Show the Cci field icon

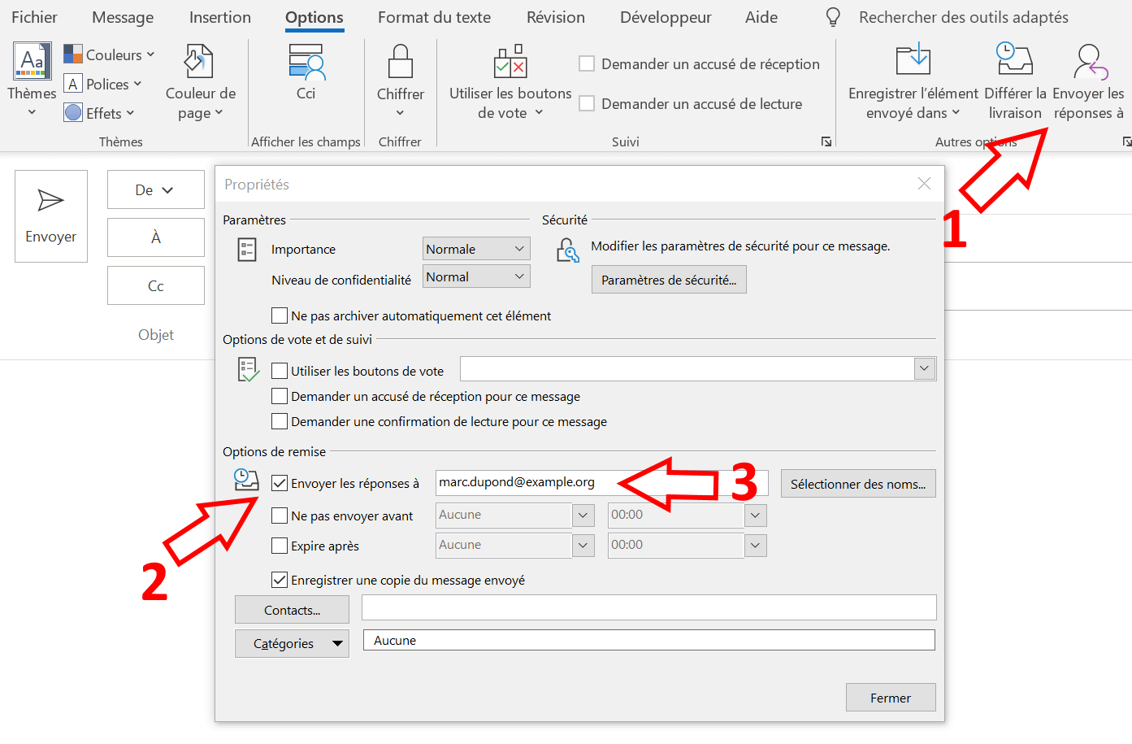point(306,62)
